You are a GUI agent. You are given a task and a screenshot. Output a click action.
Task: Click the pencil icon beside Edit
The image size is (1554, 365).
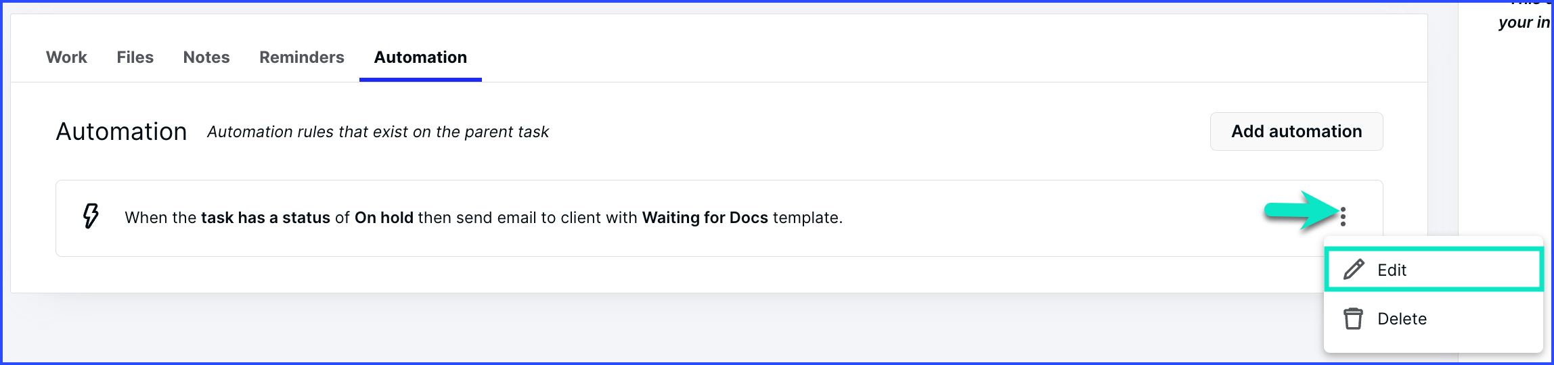(1354, 270)
